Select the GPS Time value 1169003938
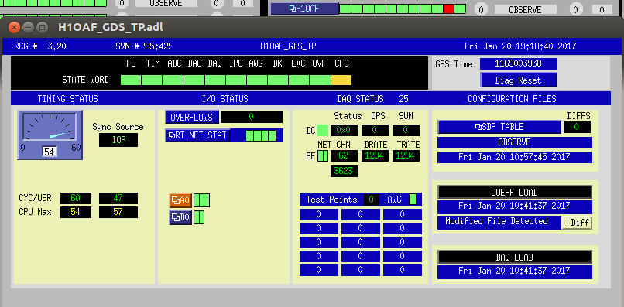Viewport: 624px width, 307px height. tap(518, 63)
